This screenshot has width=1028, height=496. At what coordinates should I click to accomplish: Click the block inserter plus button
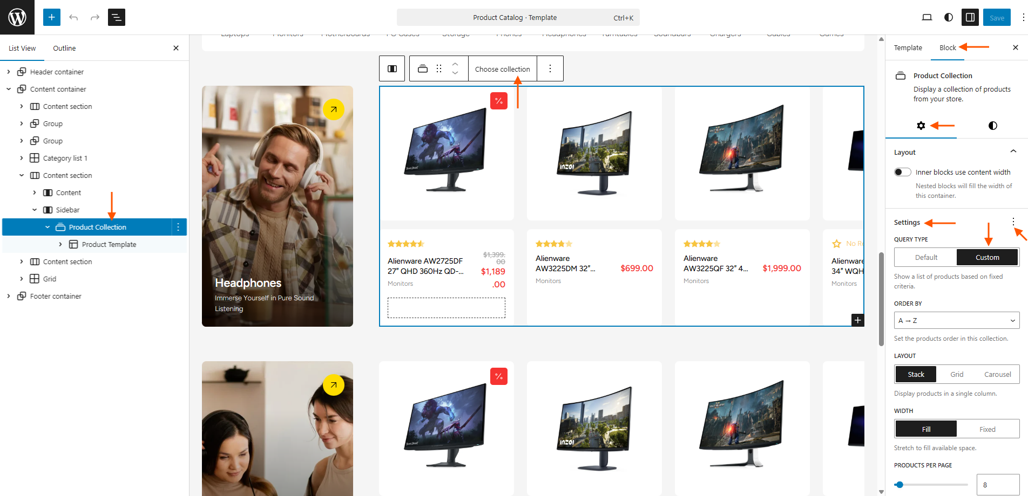pyautogui.click(x=52, y=17)
